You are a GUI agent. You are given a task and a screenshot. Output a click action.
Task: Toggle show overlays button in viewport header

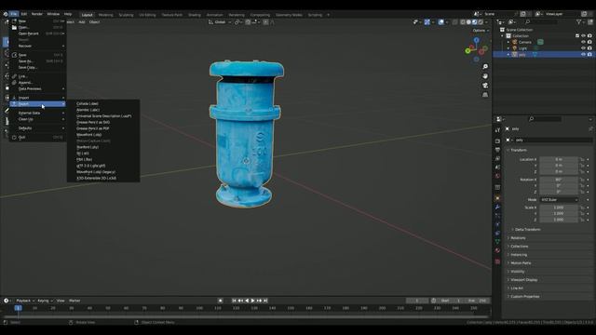click(x=440, y=22)
